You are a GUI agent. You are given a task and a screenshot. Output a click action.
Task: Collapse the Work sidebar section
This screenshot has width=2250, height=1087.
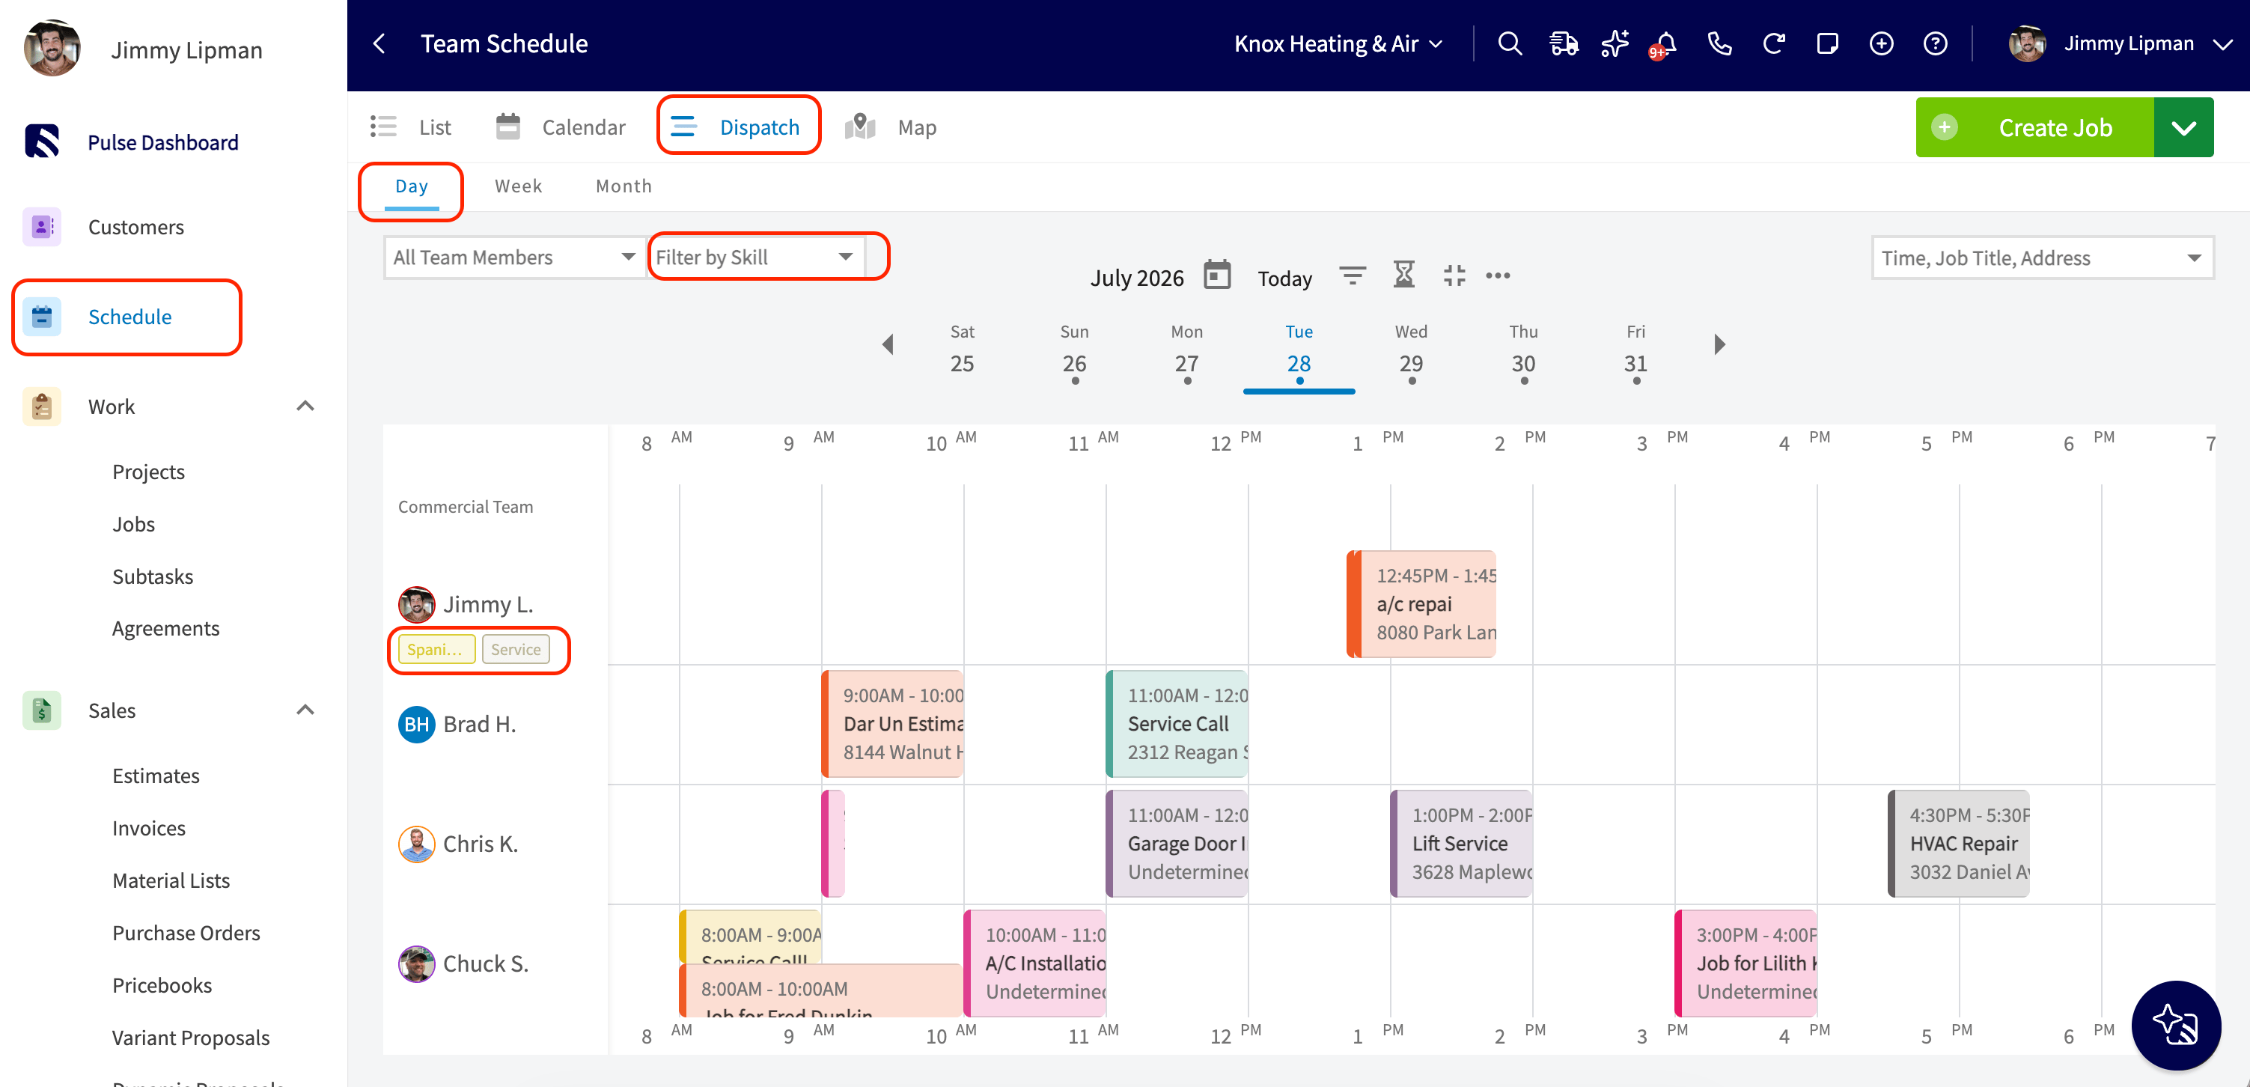point(305,407)
